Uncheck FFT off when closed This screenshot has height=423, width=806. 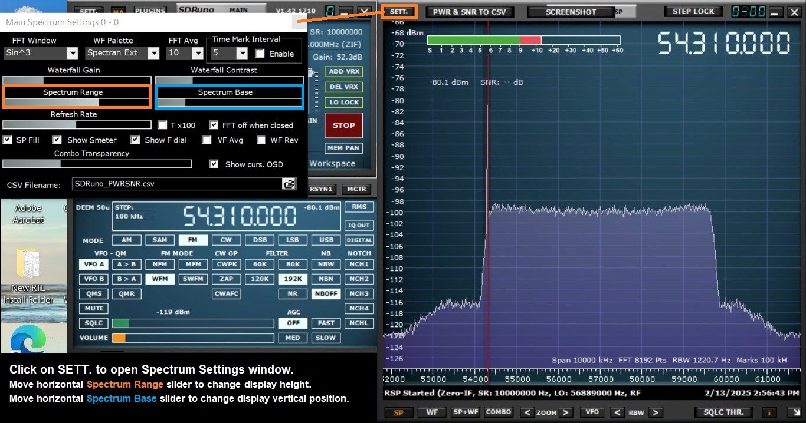pos(215,125)
